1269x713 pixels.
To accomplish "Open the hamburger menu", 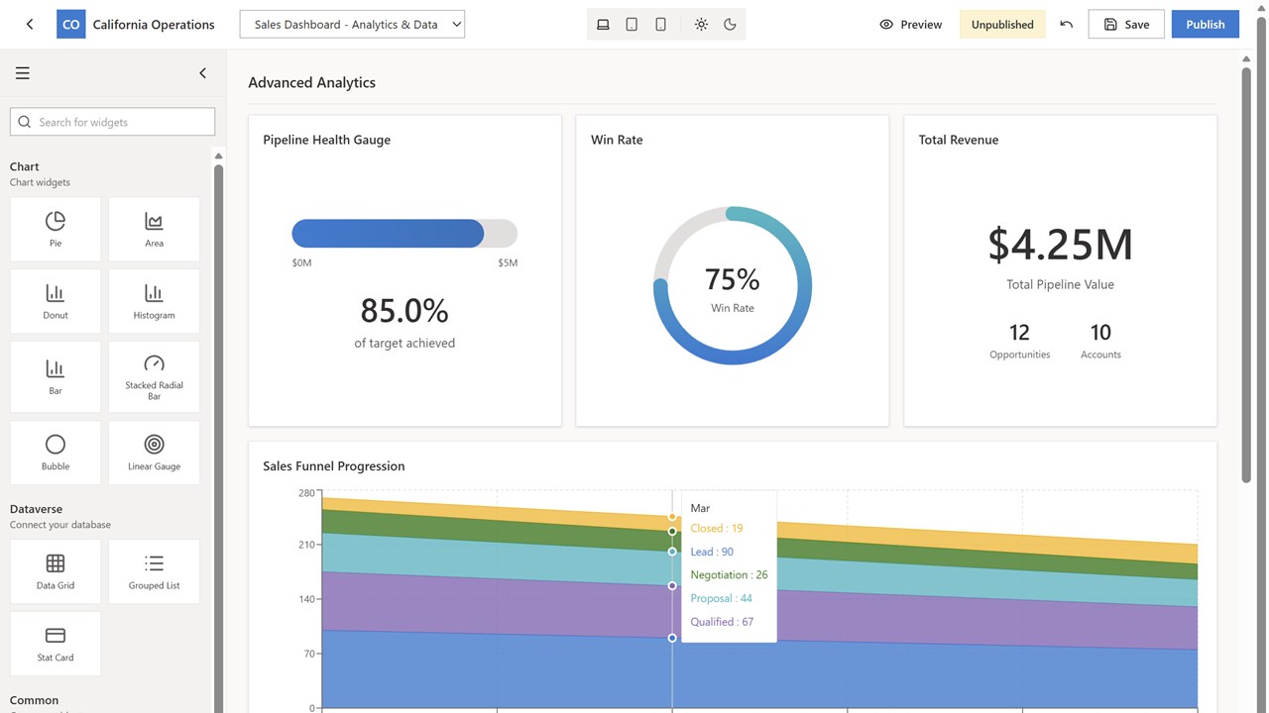I will coord(23,73).
